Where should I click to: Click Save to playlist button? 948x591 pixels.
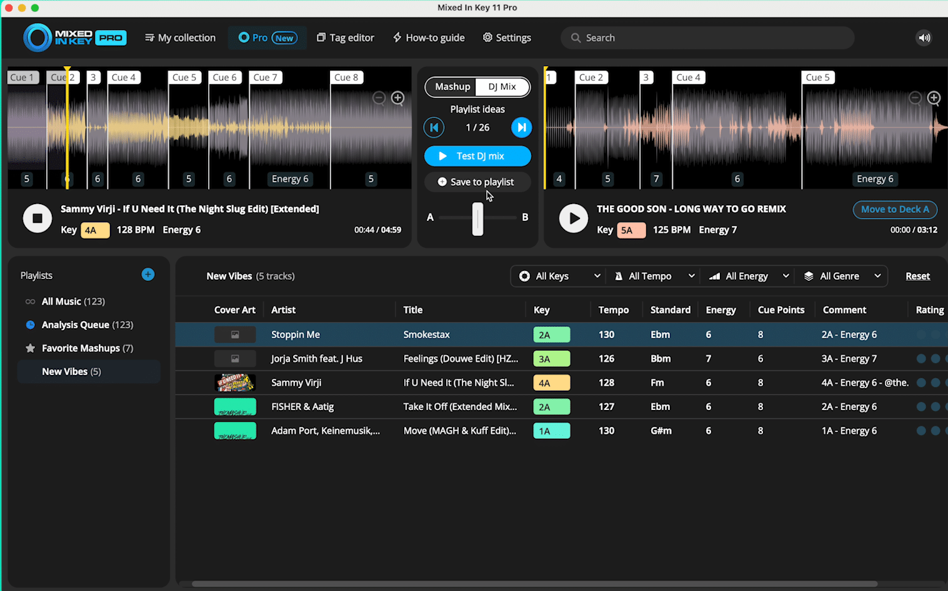click(x=477, y=182)
